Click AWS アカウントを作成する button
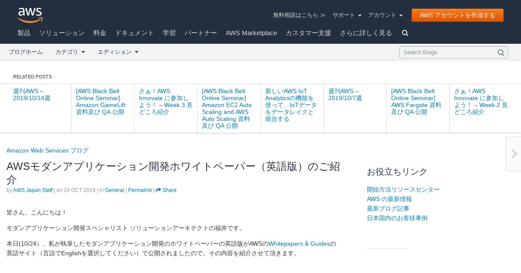This screenshot has height=273, width=521. [458, 15]
